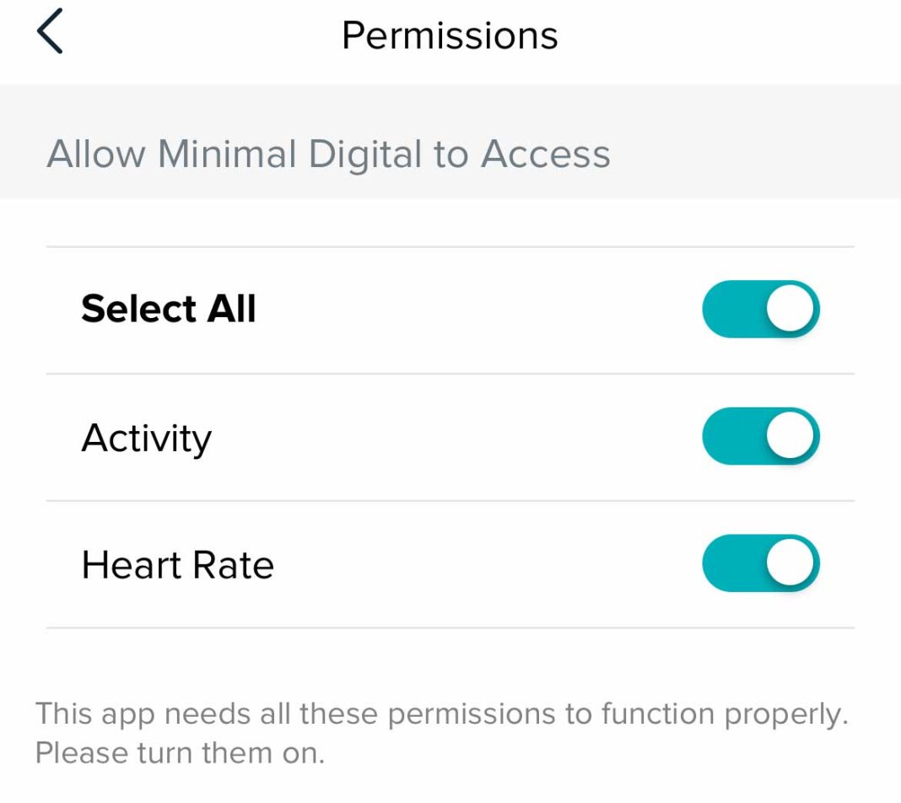901x803 pixels.
Task: Tap the Activity row label
Action: 146,436
